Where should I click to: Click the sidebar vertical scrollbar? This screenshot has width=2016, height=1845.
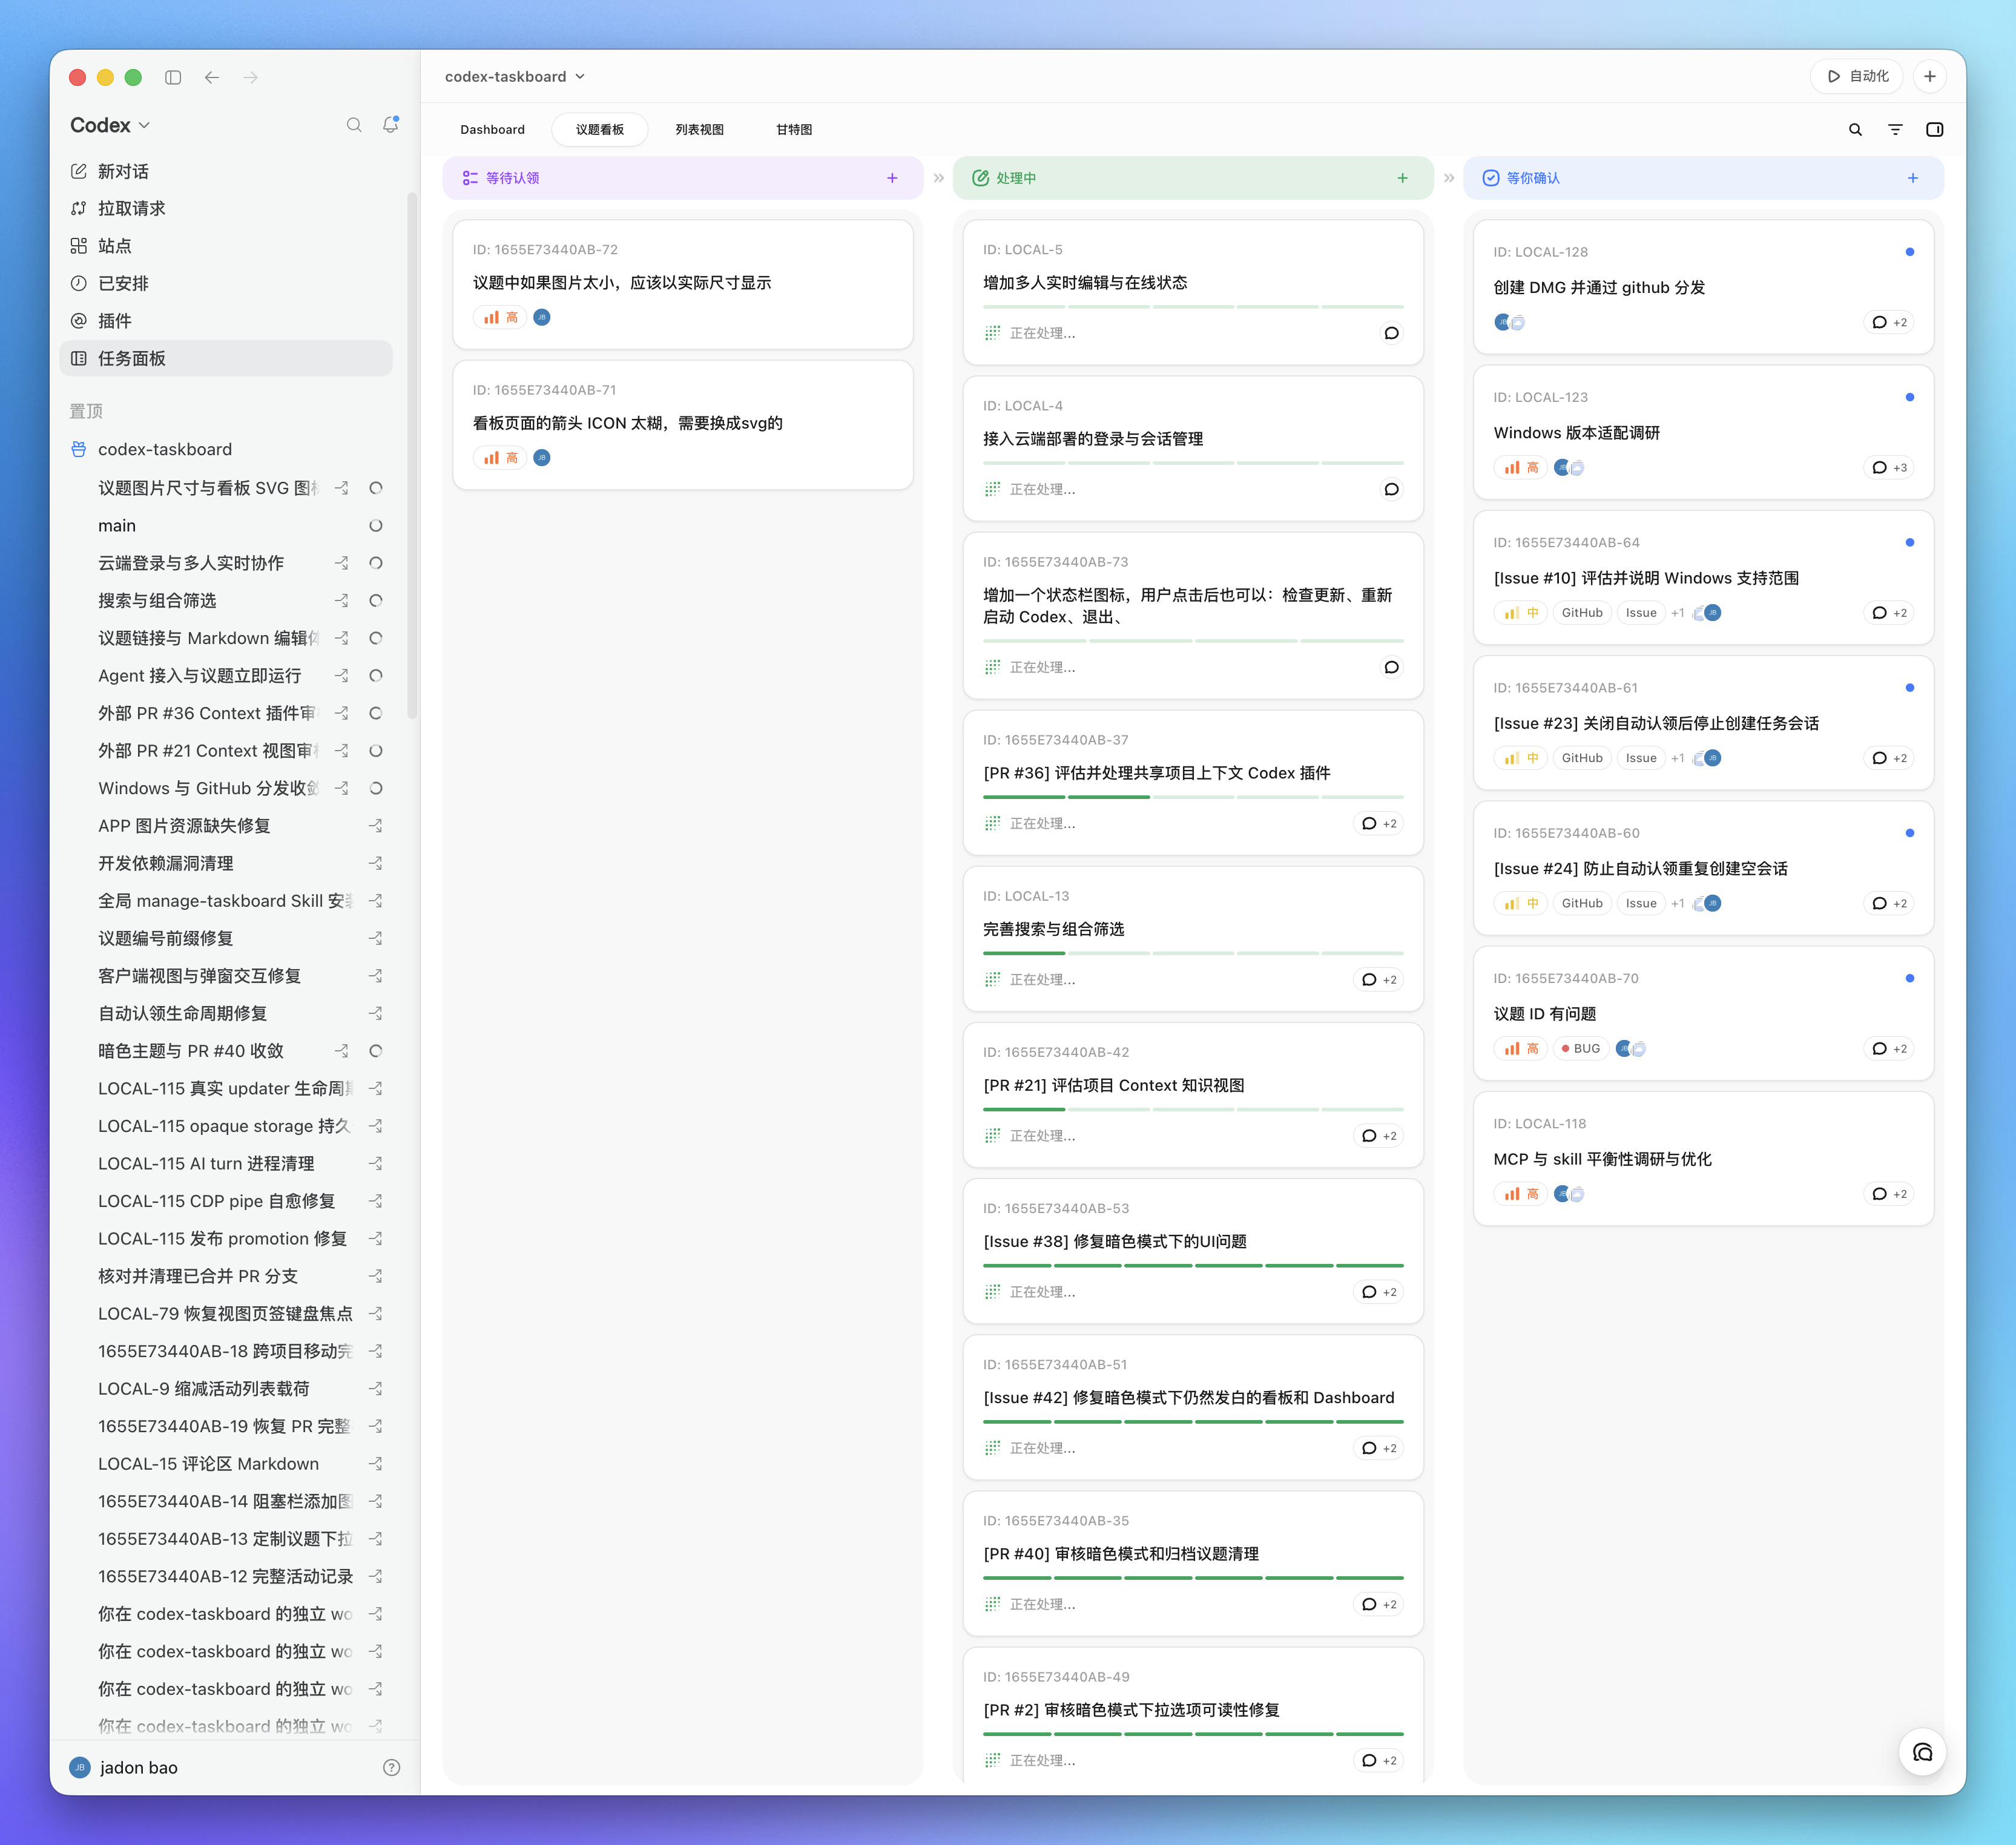click(x=412, y=455)
